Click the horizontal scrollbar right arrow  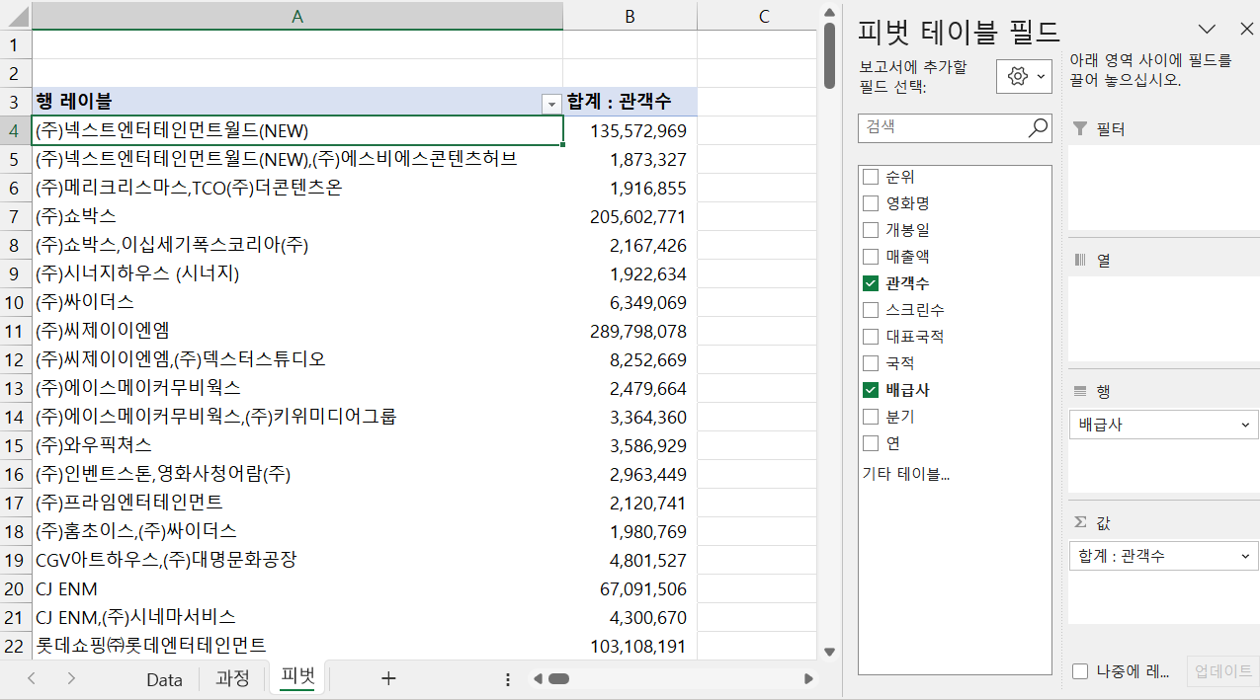pos(808,679)
